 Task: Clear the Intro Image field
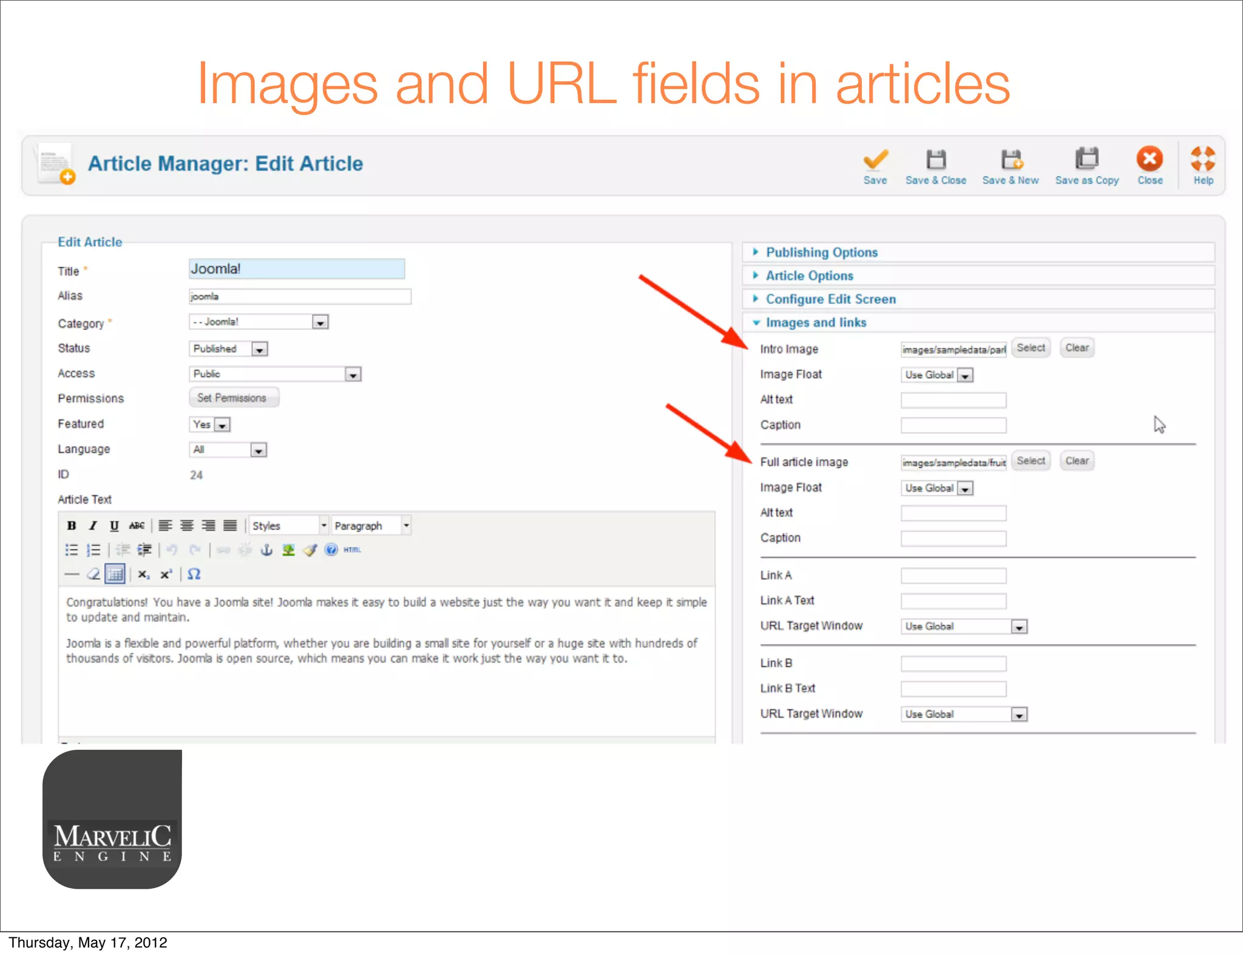pyautogui.click(x=1077, y=348)
